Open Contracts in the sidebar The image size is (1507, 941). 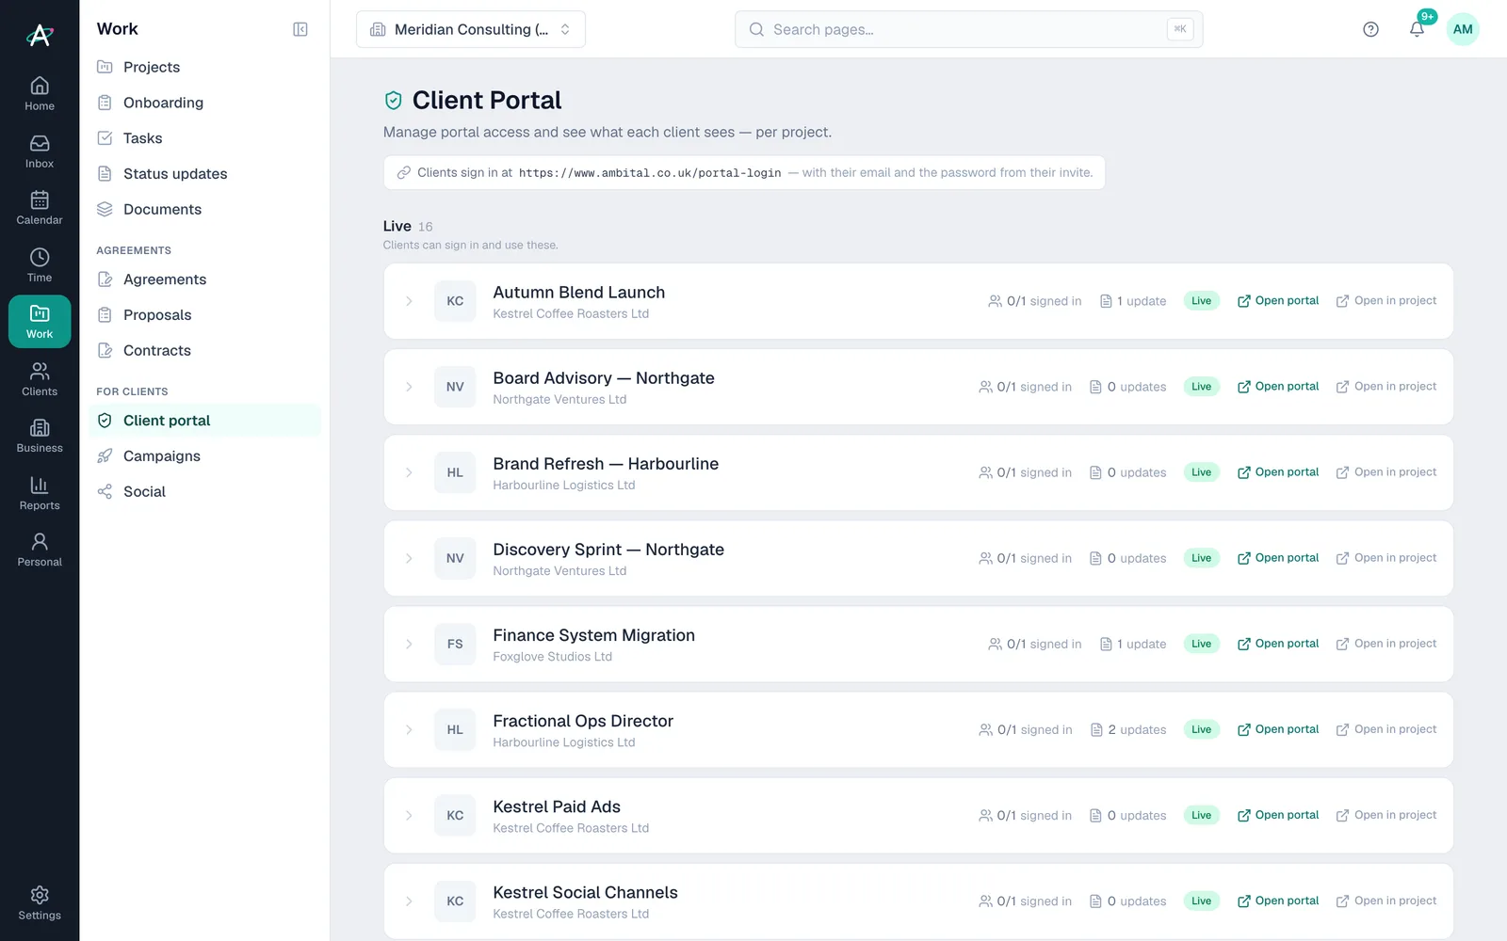(204, 350)
